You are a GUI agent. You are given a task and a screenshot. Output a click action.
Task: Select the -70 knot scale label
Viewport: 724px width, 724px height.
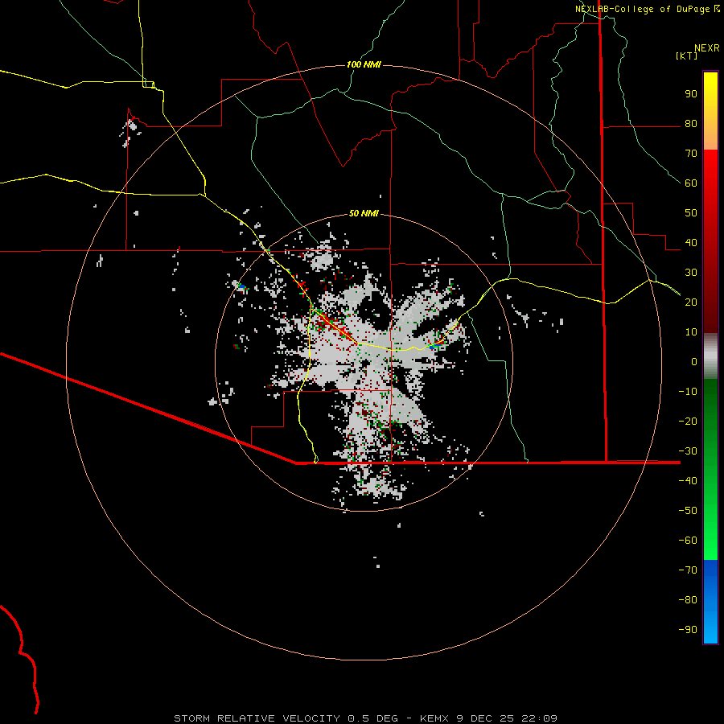[x=688, y=570]
